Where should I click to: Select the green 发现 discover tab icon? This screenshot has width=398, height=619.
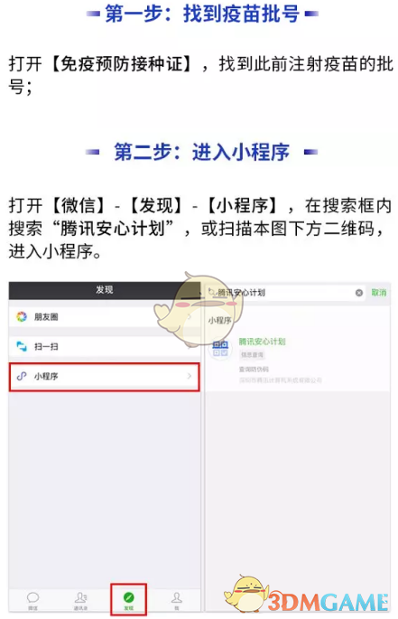pos(129,597)
